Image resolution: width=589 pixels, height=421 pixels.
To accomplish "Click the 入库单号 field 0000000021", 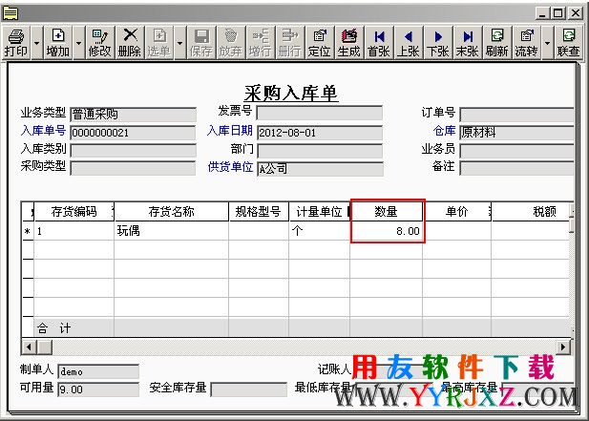I will click(134, 133).
